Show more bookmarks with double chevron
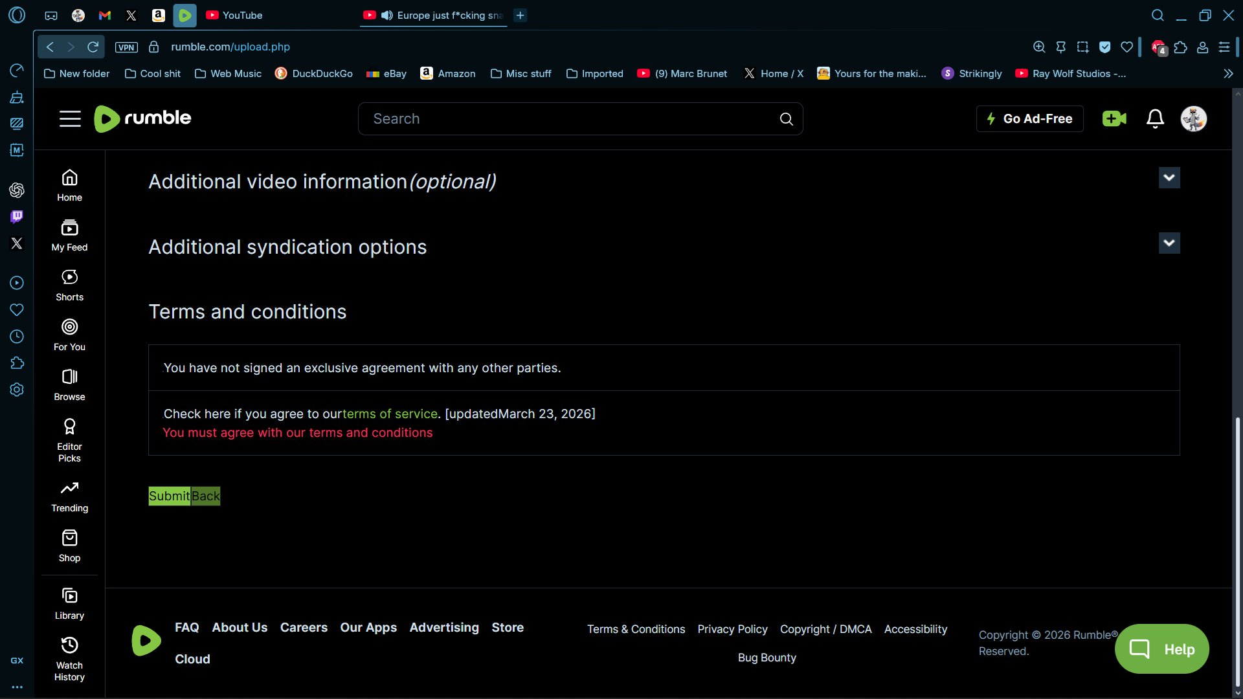This screenshot has height=699, width=1243. pyautogui.click(x=1228, y=74)
